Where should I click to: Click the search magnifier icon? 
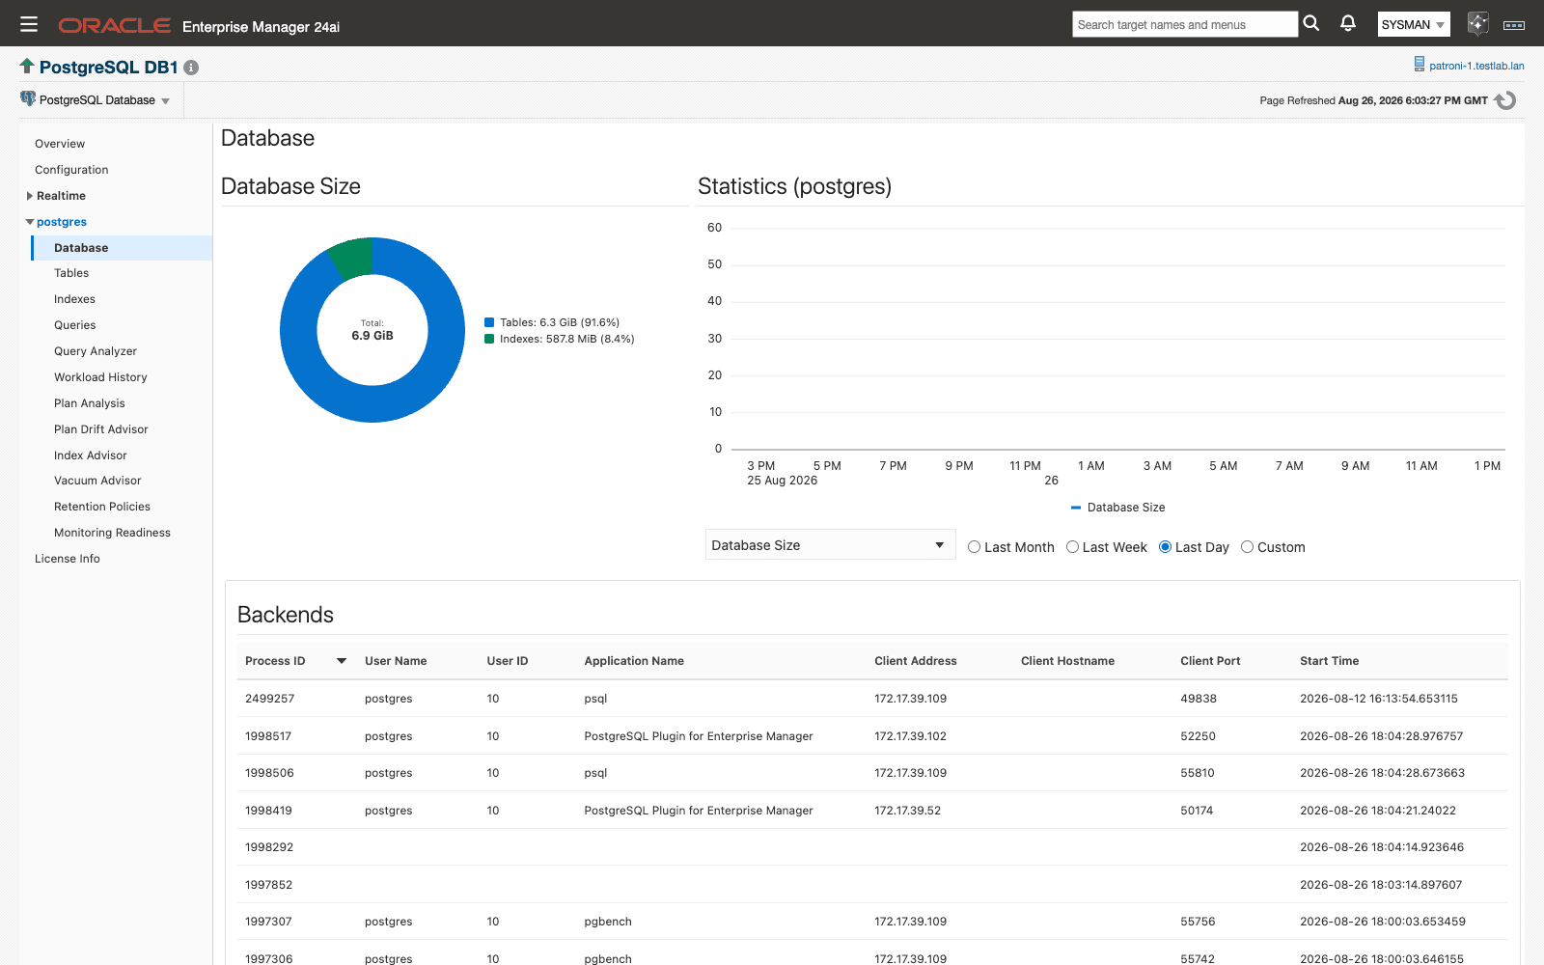coord(1311,23)
